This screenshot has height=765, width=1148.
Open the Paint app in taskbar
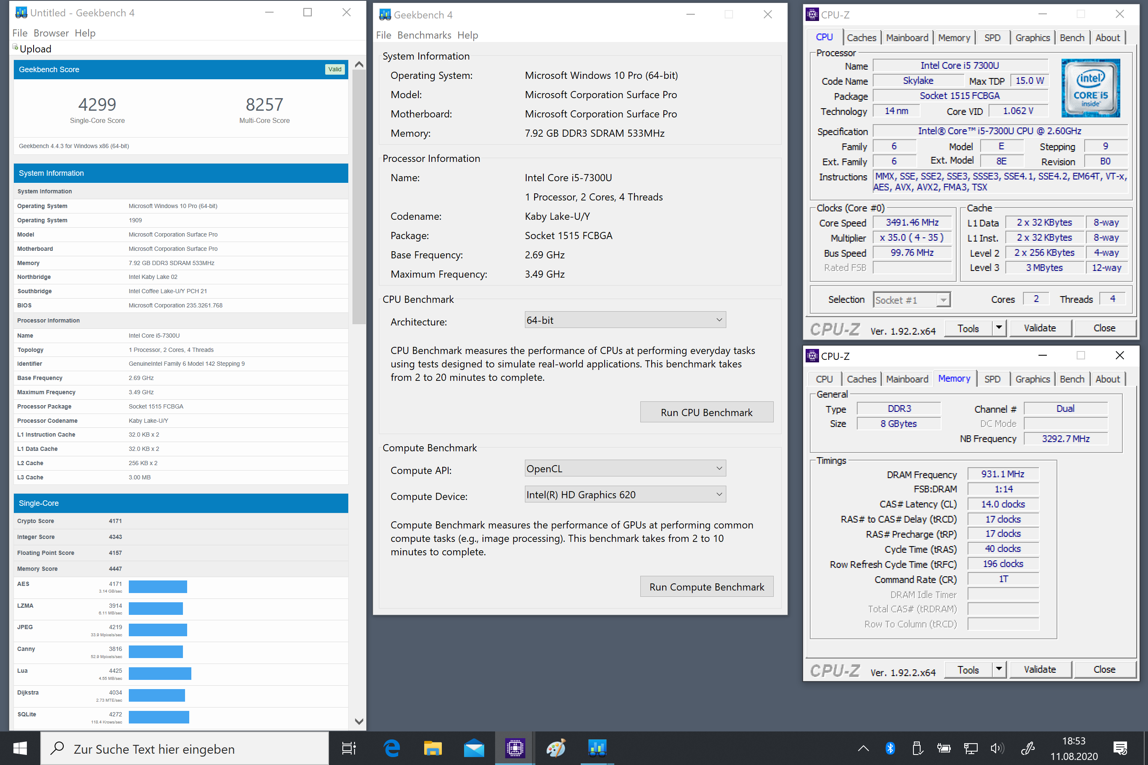(556, 748)
